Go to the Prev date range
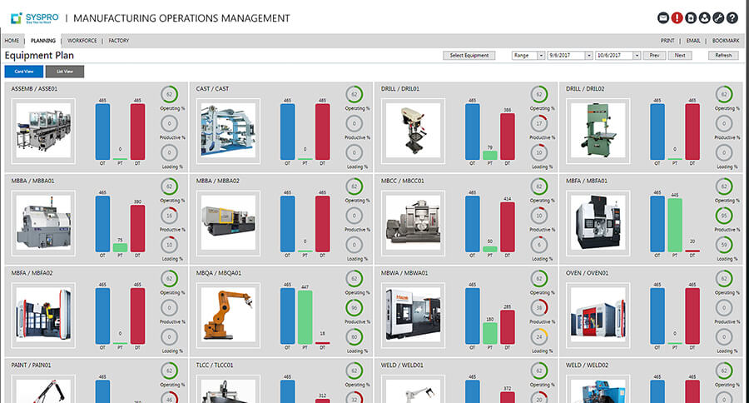 [654, 56]
